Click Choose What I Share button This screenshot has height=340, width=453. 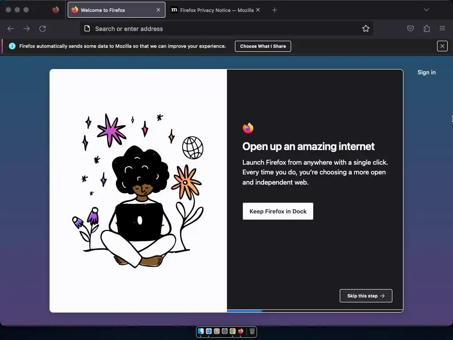(263, 46)
